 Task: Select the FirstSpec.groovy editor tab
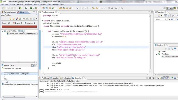pyautogui.click(x=48, y=12)
